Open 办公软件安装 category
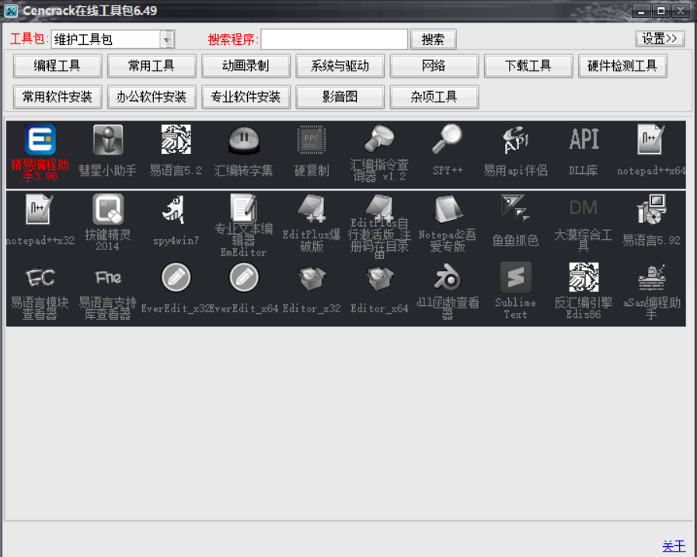This screenshot has height=557, width=697. 152,97
